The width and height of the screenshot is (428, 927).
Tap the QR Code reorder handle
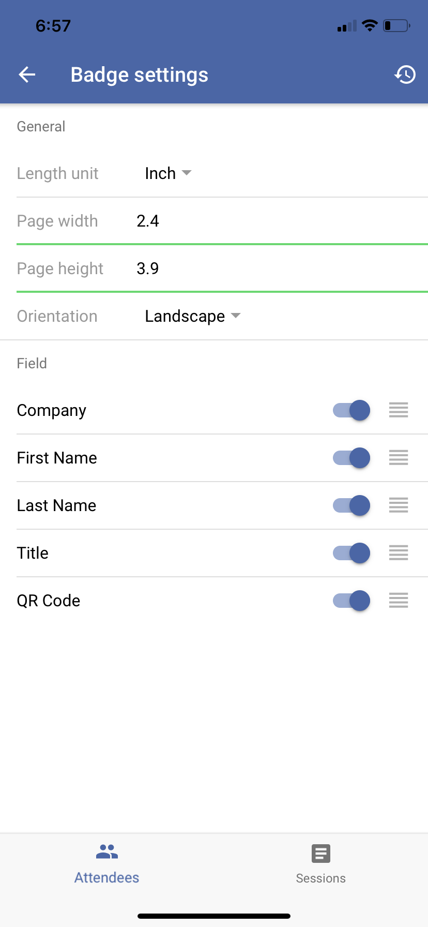tap(399, 601)
